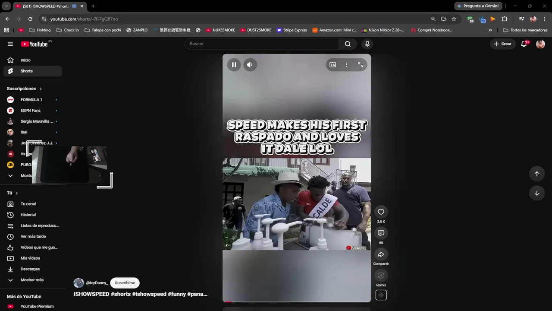Open Historial in the sidebar
Viewport: 552px width, 311px height.
point(33,215)
